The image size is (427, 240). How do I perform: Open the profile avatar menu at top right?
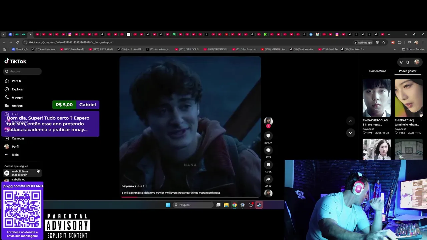click(417, 62)
